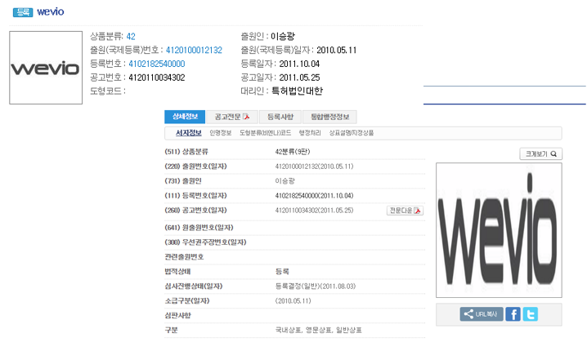Select the 서지정보 sub-tab
The height and width of the screenshot is (351, 587).
(188, 132)
